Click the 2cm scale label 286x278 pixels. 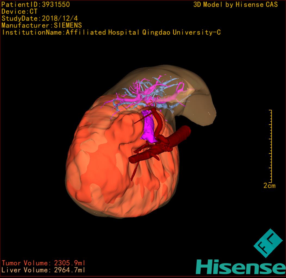tap(269, 186)
